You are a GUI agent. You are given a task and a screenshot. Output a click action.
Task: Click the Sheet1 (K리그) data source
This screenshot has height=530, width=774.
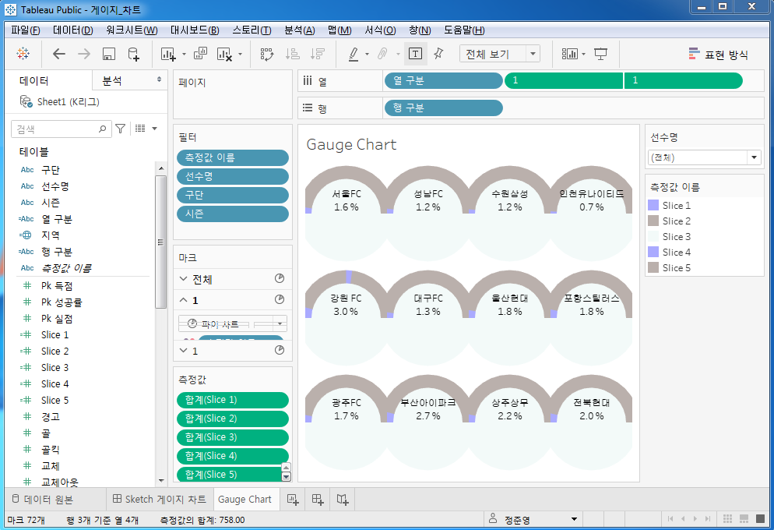coord(60,102)
